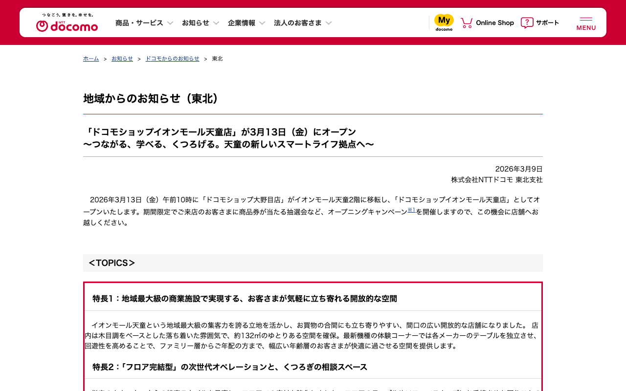Open 法人のお客さま navigation menu

click(x=298, y=23)
